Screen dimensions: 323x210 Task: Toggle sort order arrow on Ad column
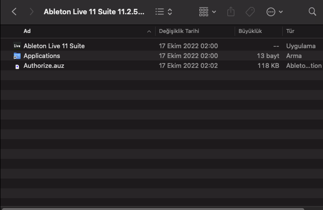(149, 31)
